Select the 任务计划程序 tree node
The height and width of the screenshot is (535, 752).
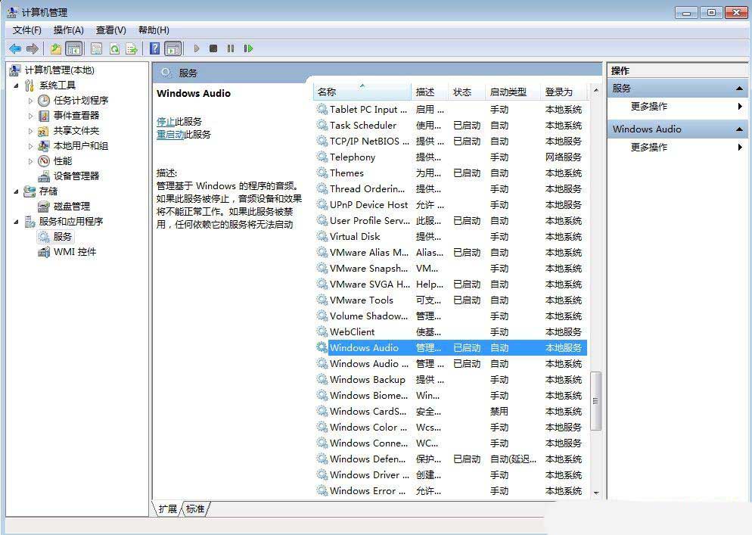pos(80,101)
